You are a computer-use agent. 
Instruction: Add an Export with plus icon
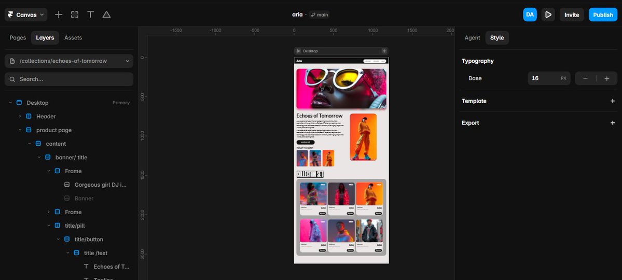point(613,123)
